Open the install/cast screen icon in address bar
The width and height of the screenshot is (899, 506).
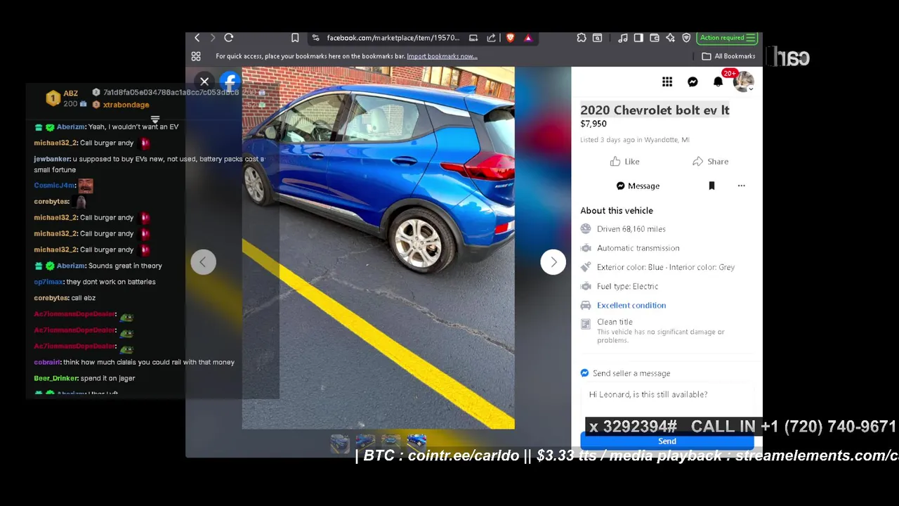coord(473,38)
